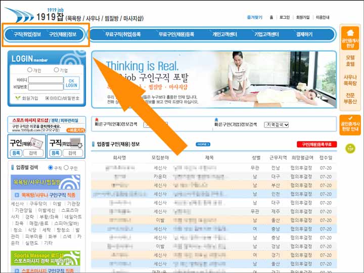Click the 아이디 input field
Image resolution: width=364 pixels, height=273 pixels.
(45, 80)
